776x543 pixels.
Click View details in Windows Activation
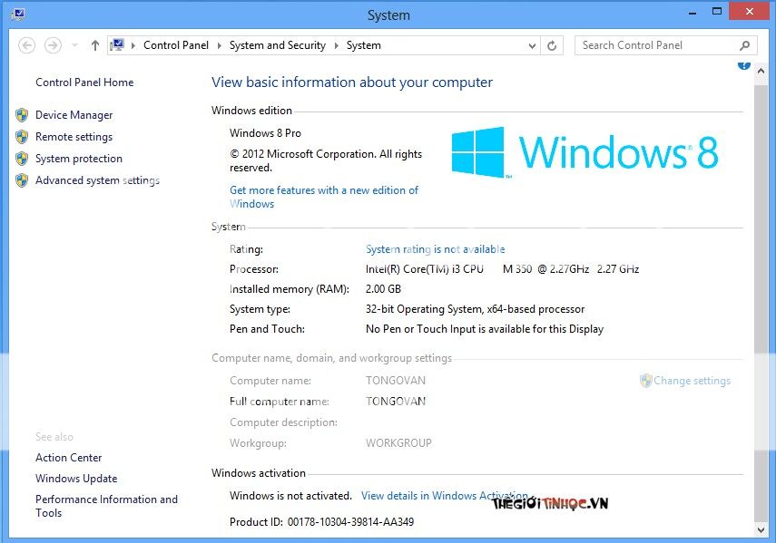click(444, 496)
